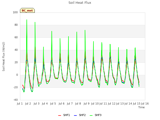Toggle the SHF2 series in the legend
The image size is (160, 120).
pyautogui.click(x=80, y=115)
